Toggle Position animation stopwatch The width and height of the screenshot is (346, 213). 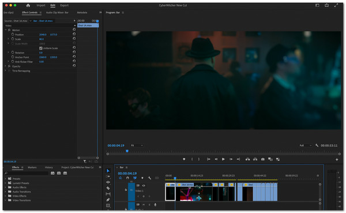13,35
